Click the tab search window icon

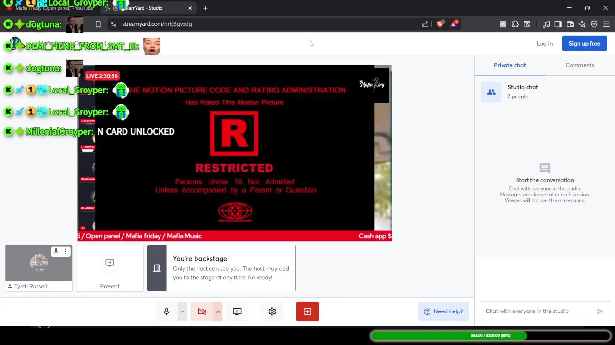(527, 24)
